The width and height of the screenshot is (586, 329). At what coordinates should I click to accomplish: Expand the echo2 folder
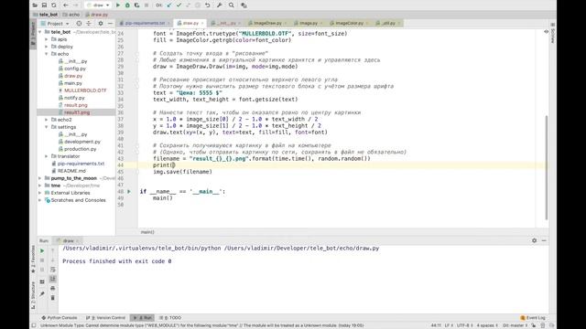coord(47,120)
